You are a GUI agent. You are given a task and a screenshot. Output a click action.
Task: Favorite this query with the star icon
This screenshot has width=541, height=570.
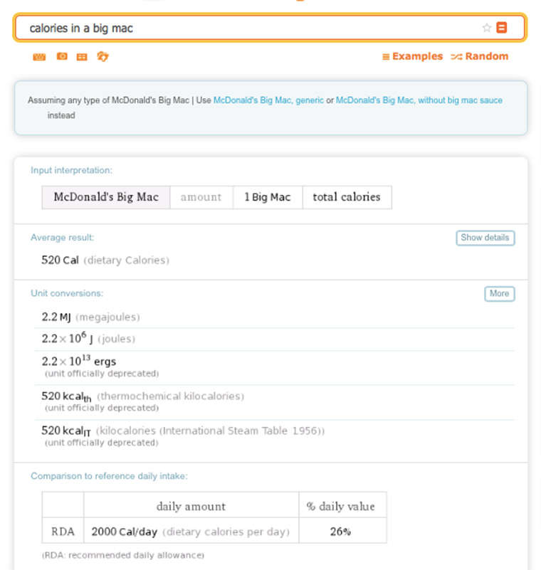tap(486, 28)
